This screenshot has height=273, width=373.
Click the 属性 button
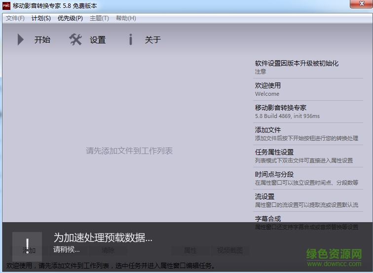click(190, 250)
